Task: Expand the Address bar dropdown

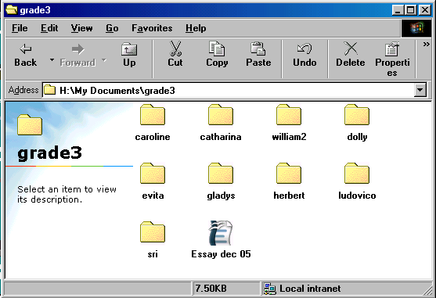Action: [420, 90]
